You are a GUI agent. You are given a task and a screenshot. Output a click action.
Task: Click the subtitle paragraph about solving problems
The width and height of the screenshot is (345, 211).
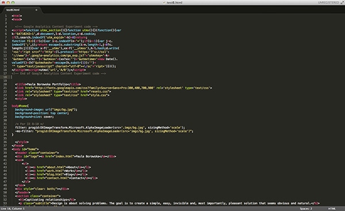coord(169,204)
